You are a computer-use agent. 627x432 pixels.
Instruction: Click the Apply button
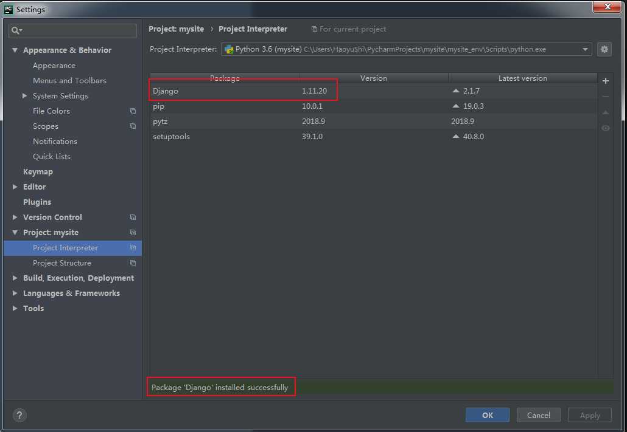pyautogui.click(x=590, y=415)
